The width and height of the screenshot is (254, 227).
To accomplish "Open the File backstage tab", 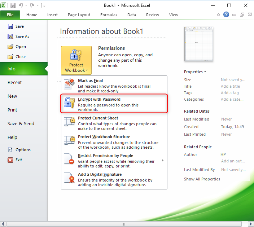I will tap(10, 15).
